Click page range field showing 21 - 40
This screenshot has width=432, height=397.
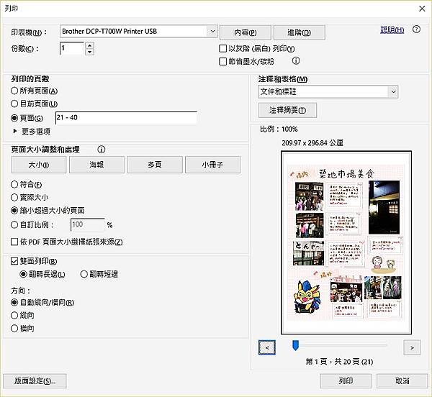tap(126, 118)
